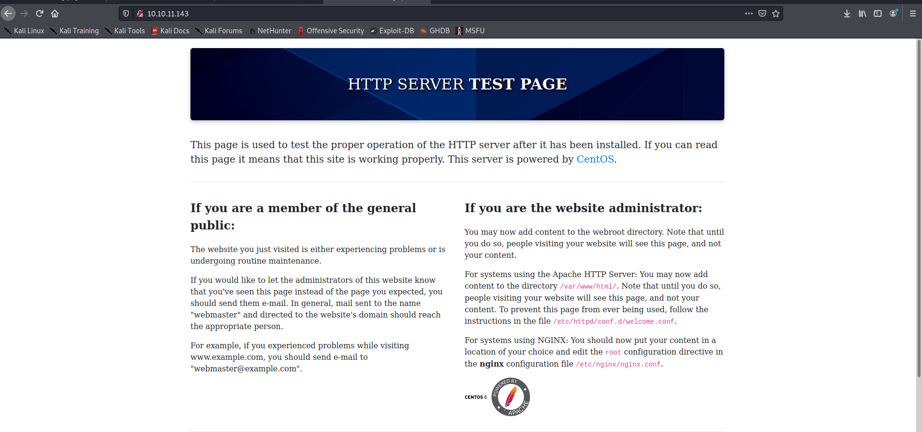Click the bold 'nginx' word
922x432 pixels.
point(492,364)
